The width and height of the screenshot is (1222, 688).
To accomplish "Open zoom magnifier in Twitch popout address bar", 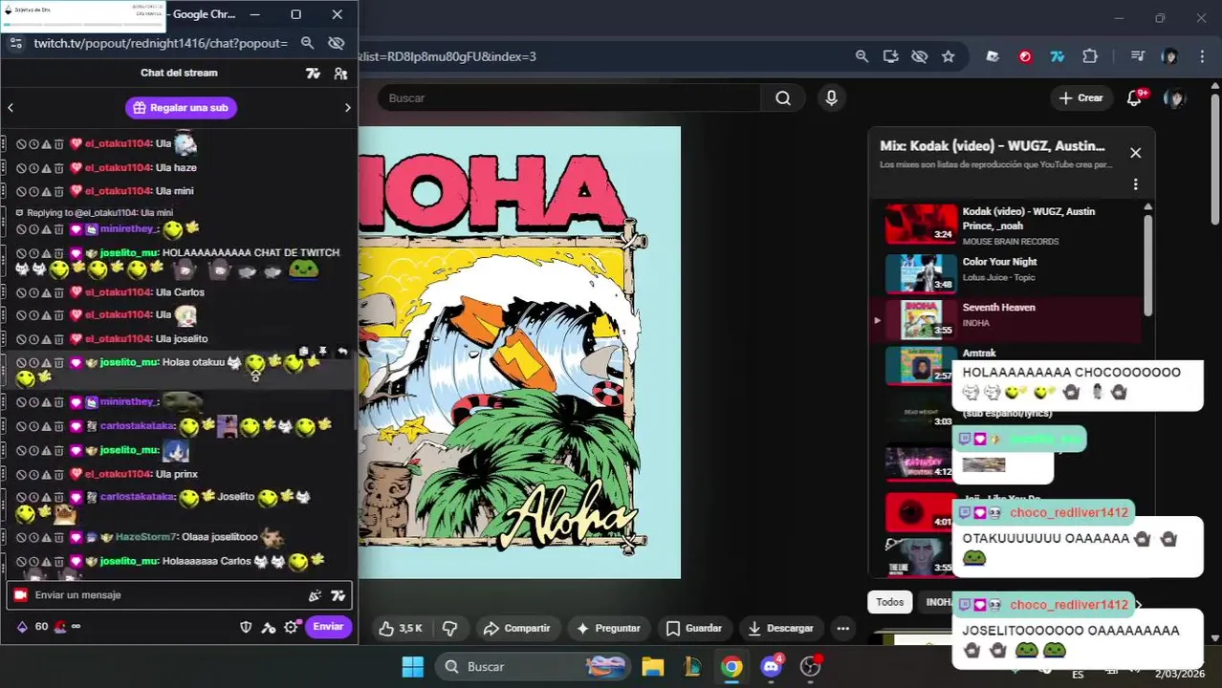I will pyautogui.click(x=307, y=43).
